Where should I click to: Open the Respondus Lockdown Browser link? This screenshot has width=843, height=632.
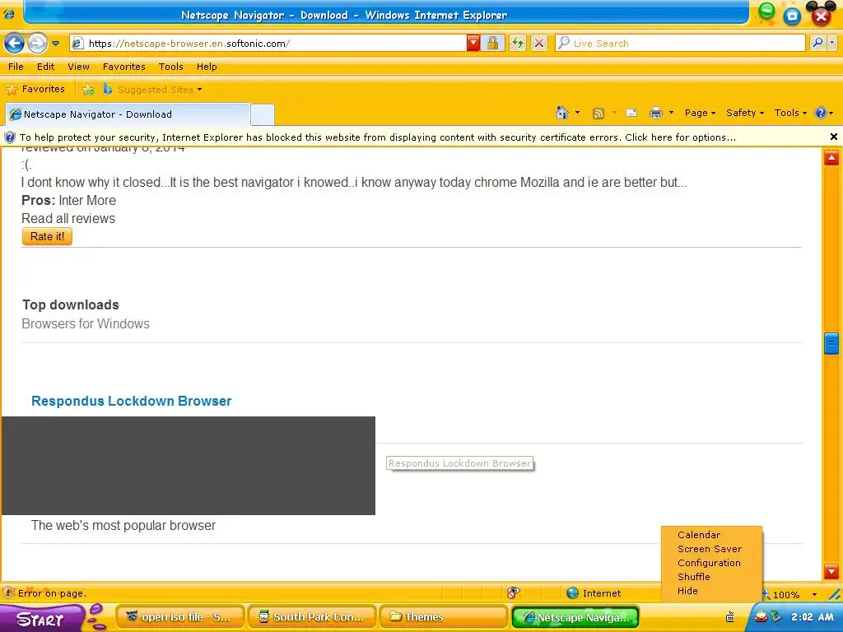(131, 401)
